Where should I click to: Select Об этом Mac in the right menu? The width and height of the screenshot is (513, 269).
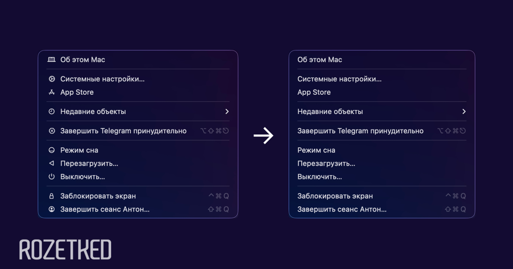(320, 60)
